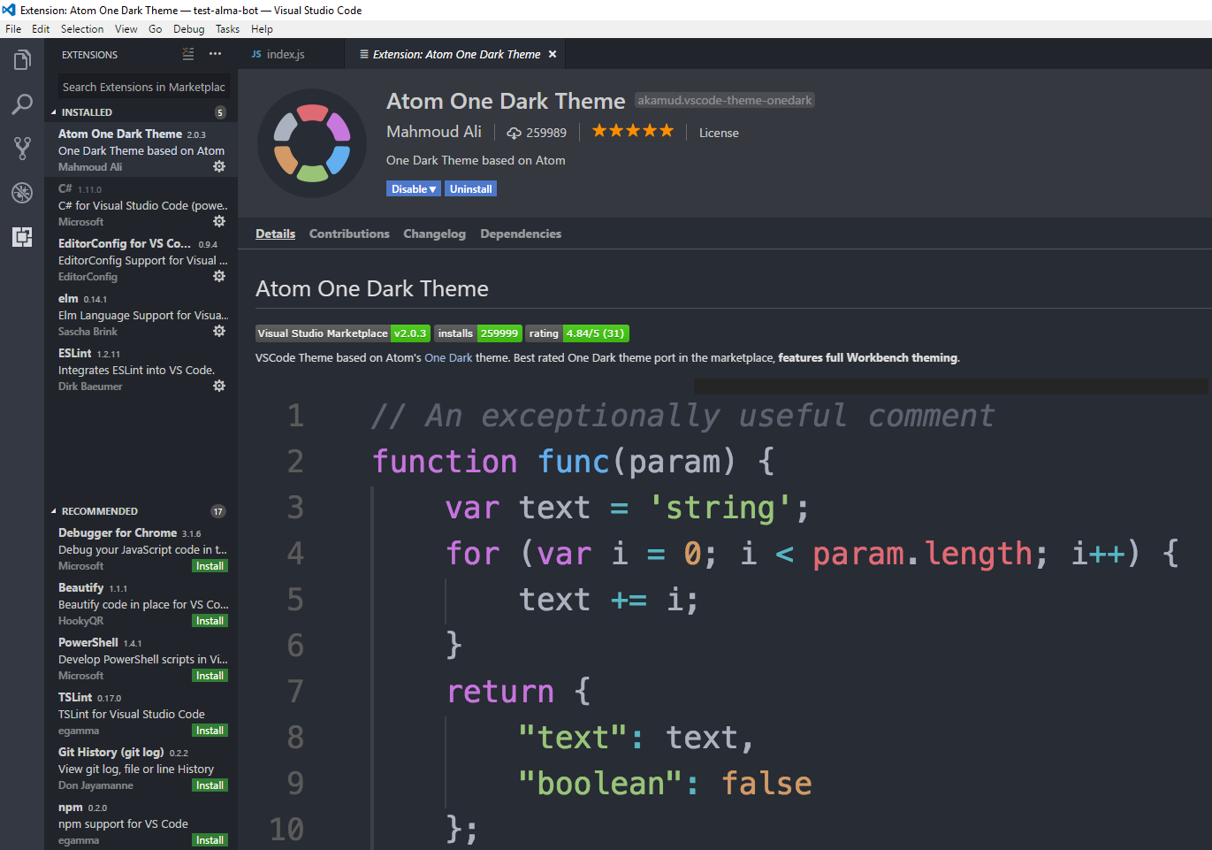Select the Dependencies tab
The height and width of the screenshot is (850, 1212).
click(x=521, y=234)
